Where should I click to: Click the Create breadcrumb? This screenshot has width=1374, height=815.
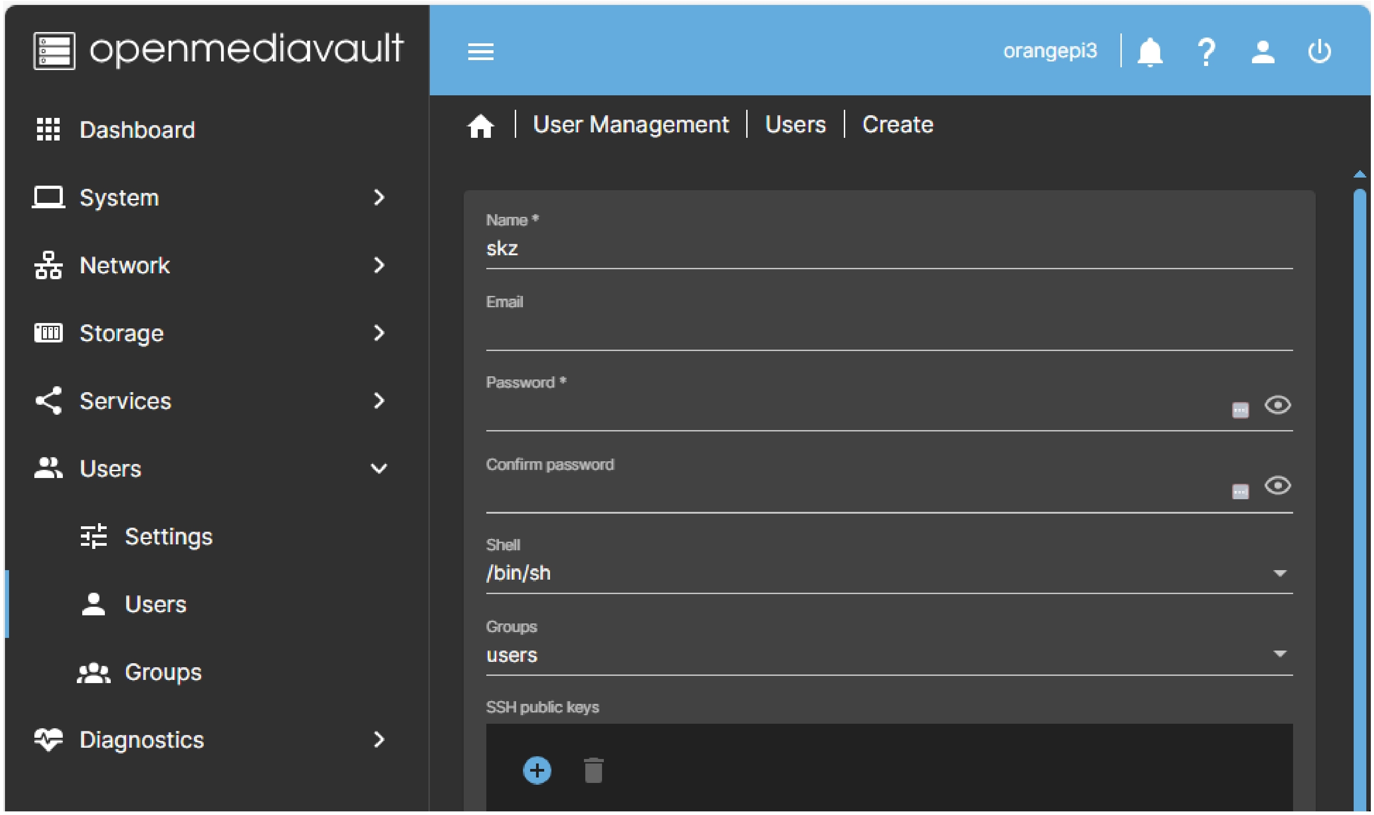(898, 125)
